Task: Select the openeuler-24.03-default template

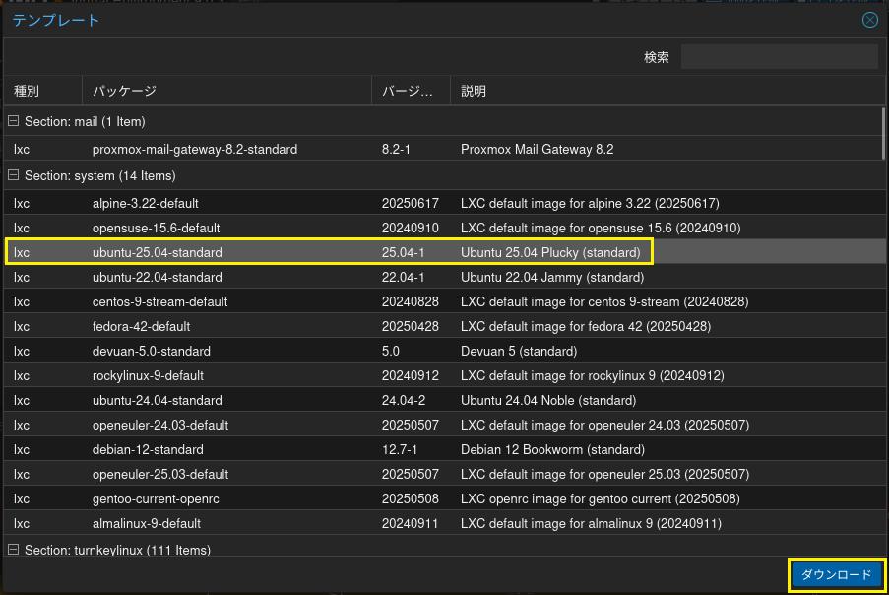Action: (x=443, y=425)
